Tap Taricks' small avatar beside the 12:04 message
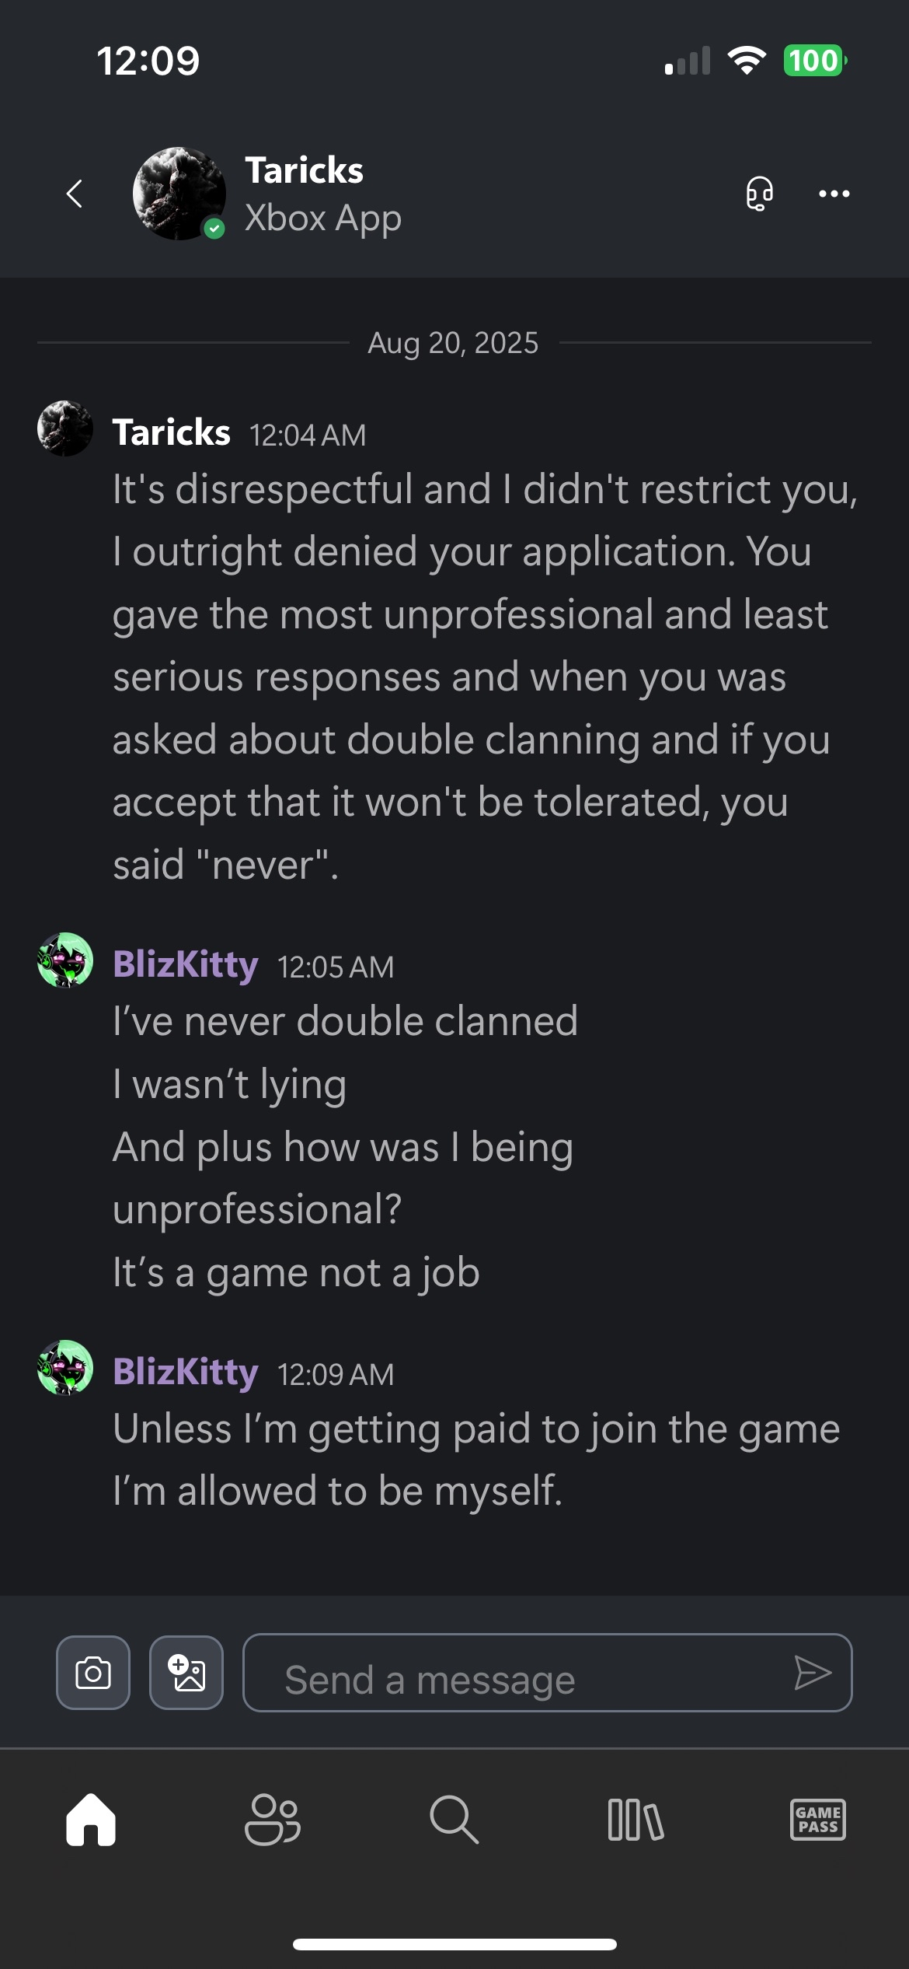The width and height of the screenshot is (909, 1969). coord(65,428)
